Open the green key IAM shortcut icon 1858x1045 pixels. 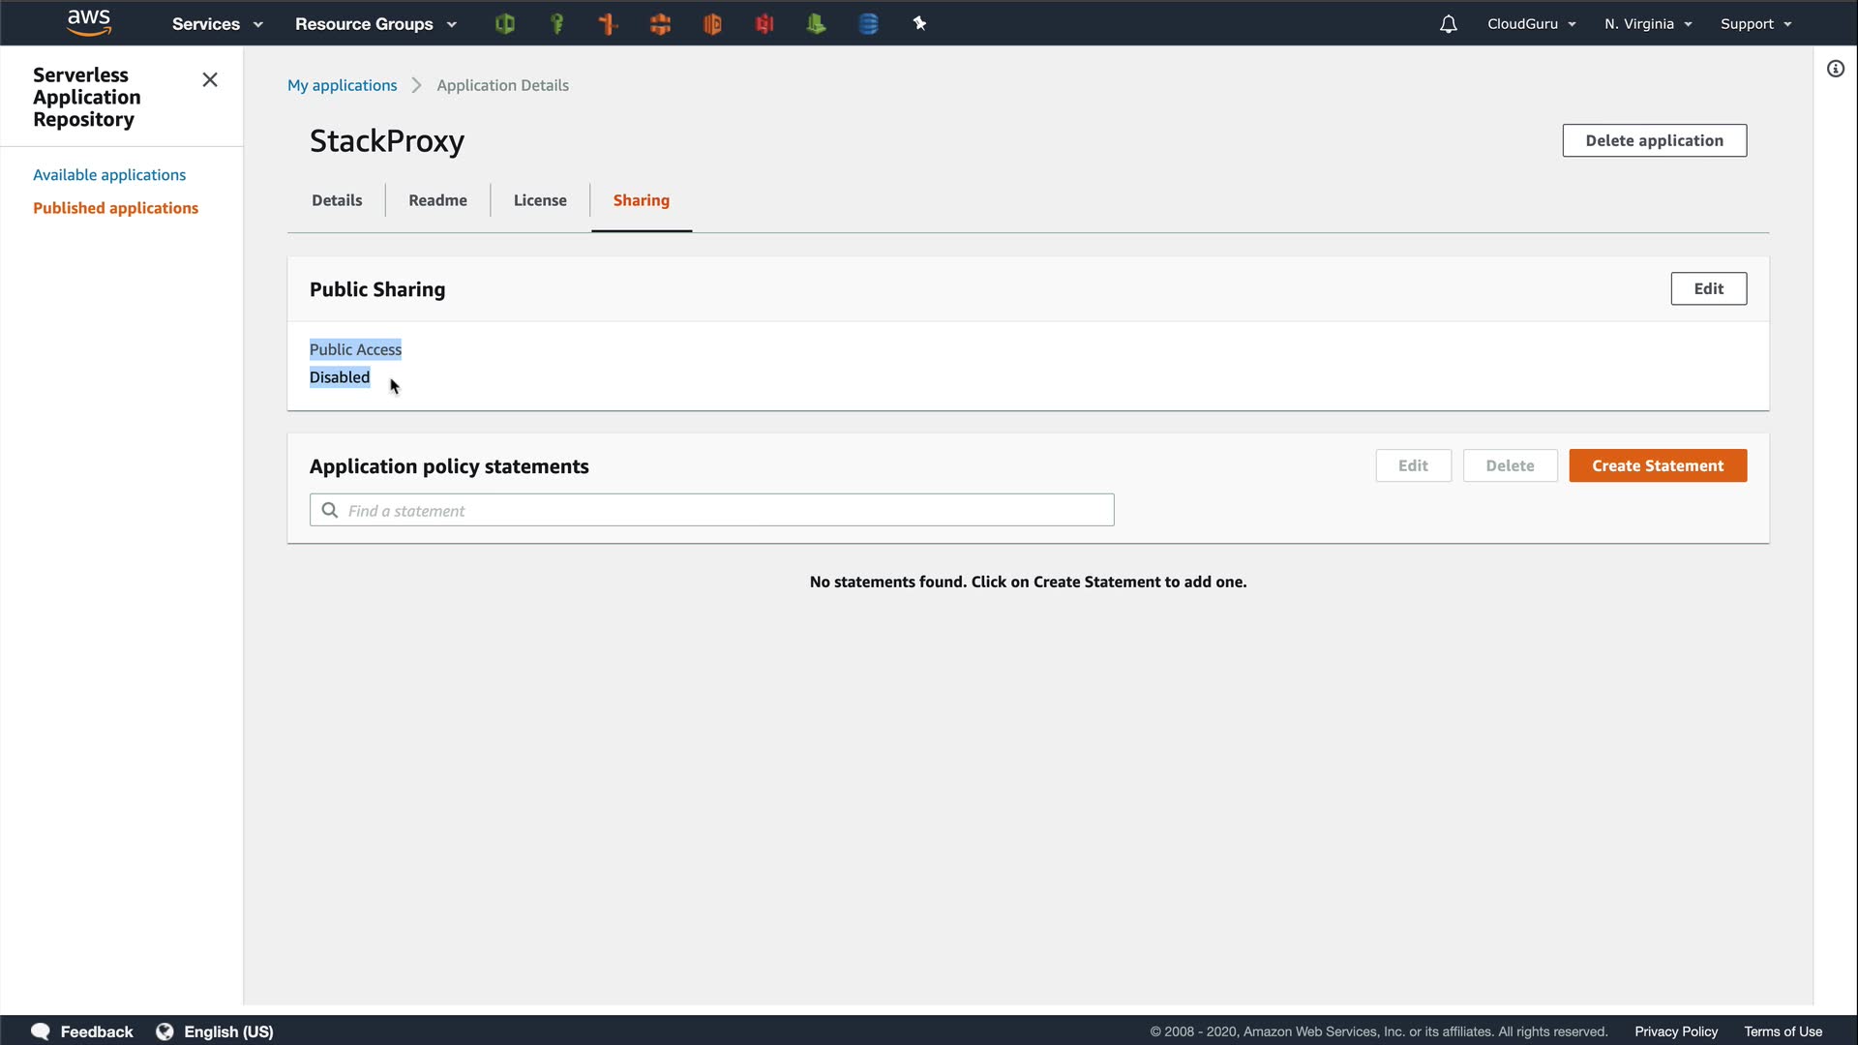(x=556, y=24)
